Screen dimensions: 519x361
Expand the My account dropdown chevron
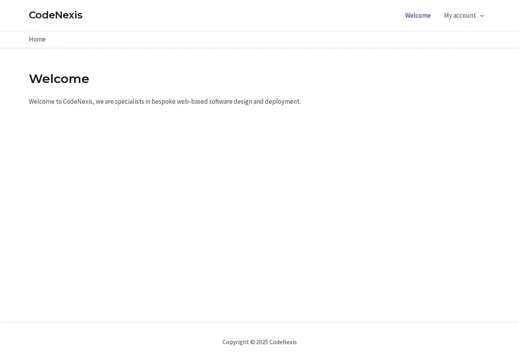482,16
